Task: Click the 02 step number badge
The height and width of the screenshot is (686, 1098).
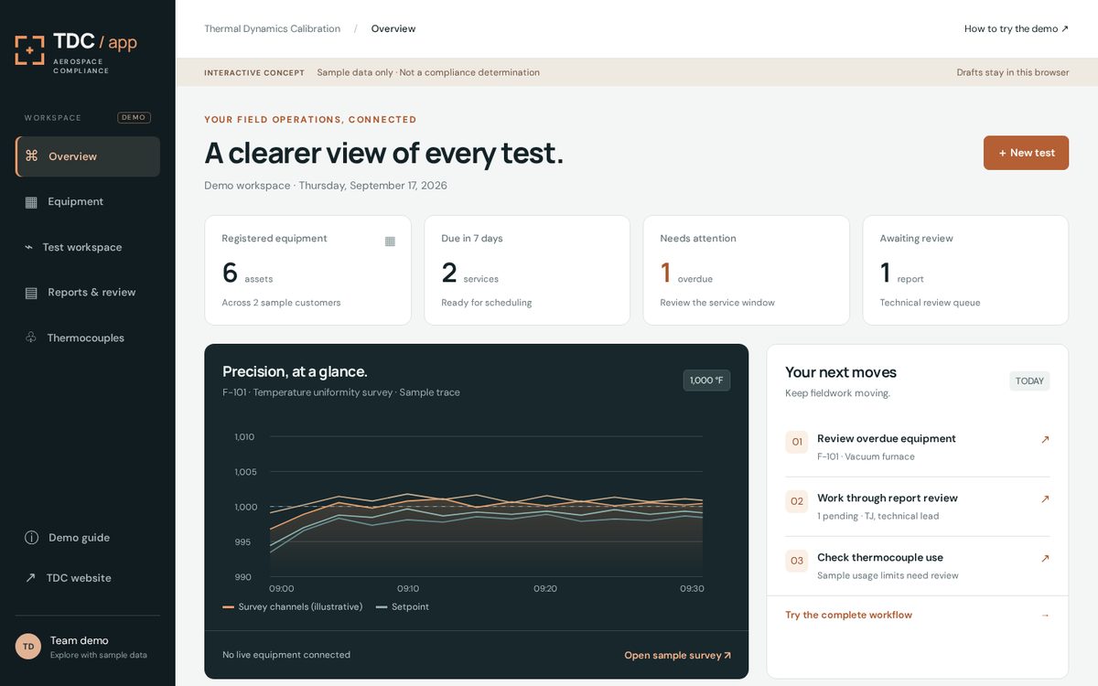Action: [x=797, y=501]
